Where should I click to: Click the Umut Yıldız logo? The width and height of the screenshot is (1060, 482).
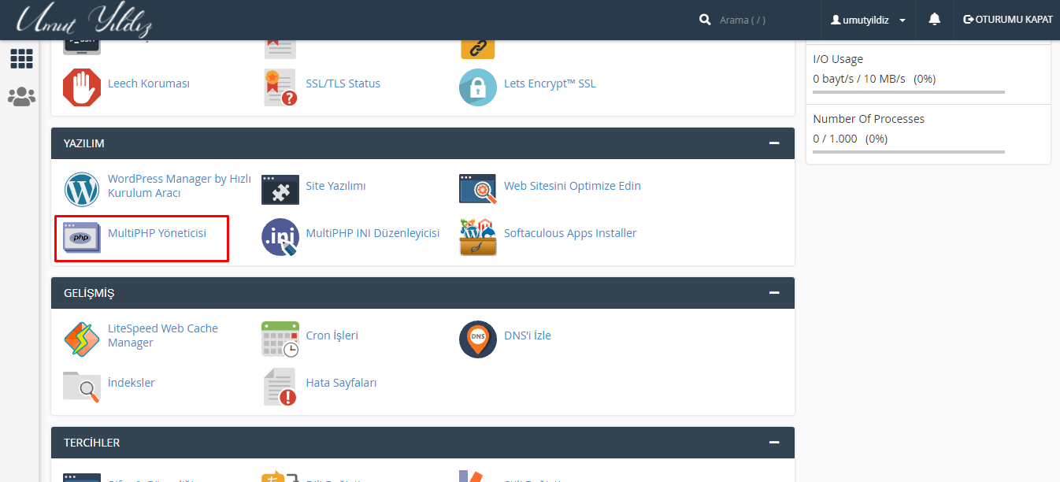click(x=84, y=20)
